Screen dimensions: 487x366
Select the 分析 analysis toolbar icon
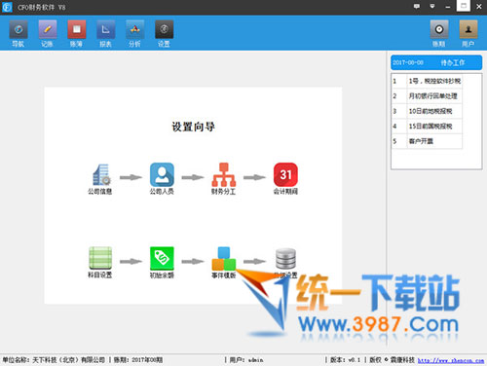135,29
